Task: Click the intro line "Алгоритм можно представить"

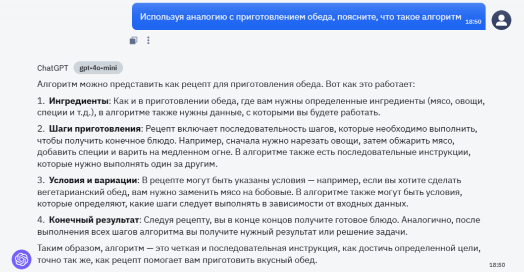Action: tap(226, 84)
